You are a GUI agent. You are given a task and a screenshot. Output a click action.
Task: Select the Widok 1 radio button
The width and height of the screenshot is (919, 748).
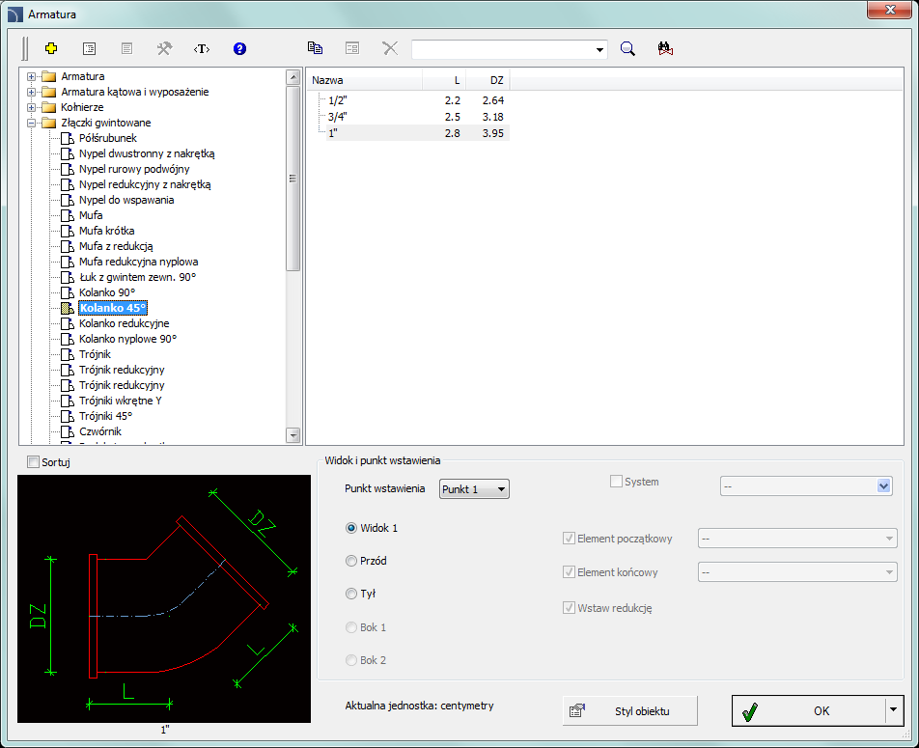[351, 528]
